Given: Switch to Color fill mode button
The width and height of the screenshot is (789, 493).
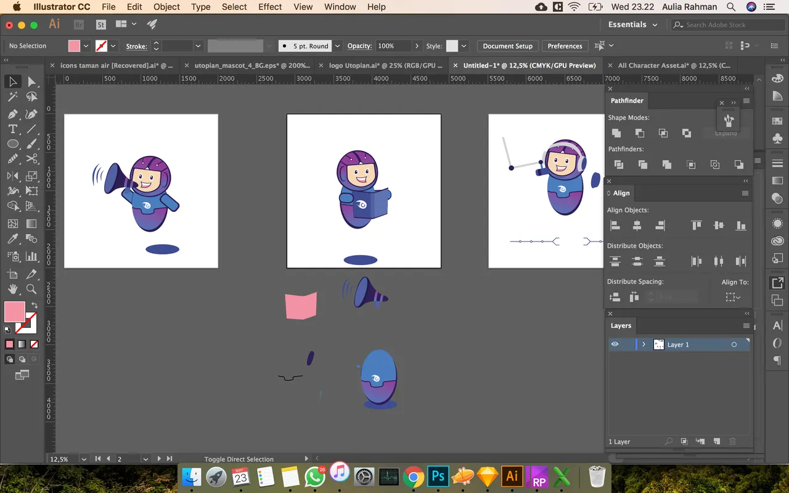Looking at the screenshot, I should pos(9,344).
